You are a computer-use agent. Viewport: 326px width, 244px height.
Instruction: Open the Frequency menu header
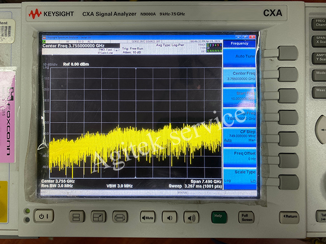point(239,43)
